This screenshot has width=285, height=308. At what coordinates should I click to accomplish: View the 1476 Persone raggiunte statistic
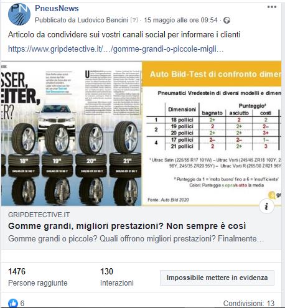coord(38,277)
